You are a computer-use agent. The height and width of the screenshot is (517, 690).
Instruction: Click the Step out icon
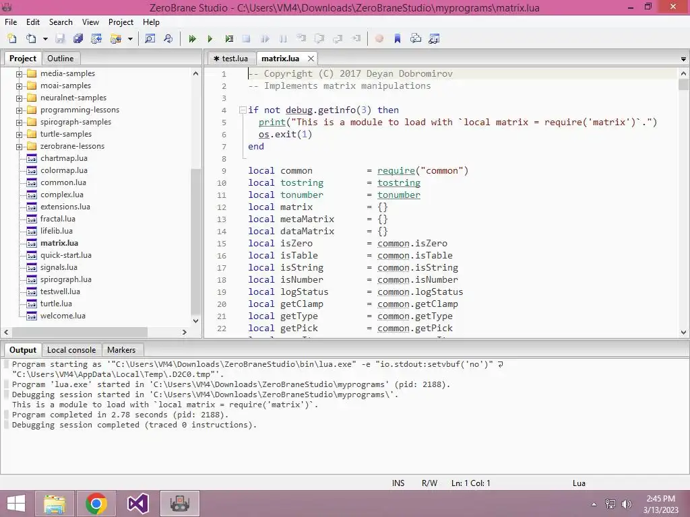(x=338, y=38)
